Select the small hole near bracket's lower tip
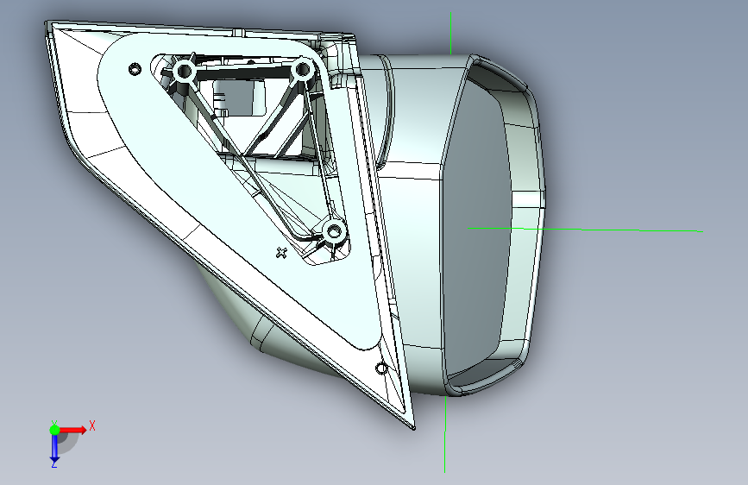Image resolution: width=748 pixels, height=485 pixels. 381,368
